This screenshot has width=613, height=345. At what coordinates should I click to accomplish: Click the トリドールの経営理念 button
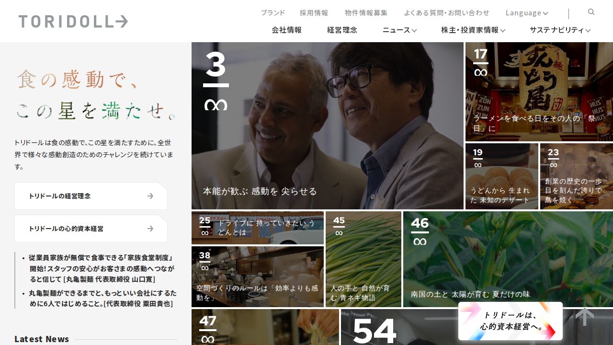(x=91, y=196)
